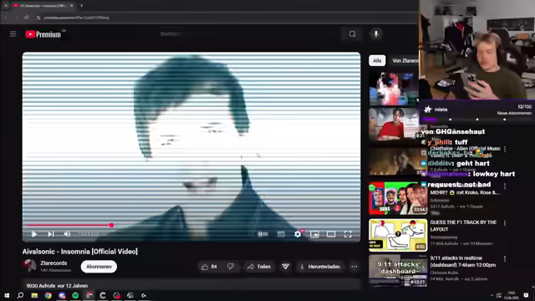Click the triangle icon beside Teilen
The image size is (535, 301).
(x=286, y=267)
